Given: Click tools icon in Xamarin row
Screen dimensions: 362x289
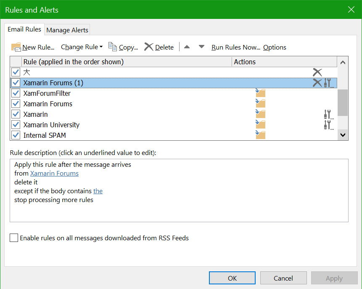Looking at the screenshot, I should (x=328, y=114).
